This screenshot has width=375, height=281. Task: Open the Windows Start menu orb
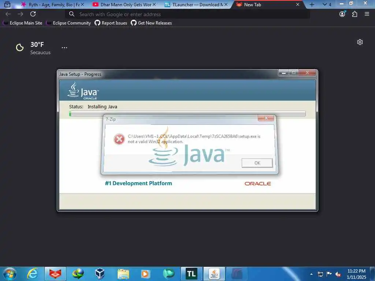pyautogui.click(x=10, y=274)
